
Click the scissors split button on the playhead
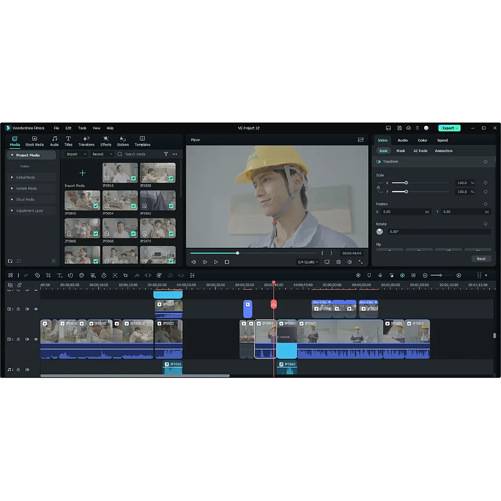[273, 304]
